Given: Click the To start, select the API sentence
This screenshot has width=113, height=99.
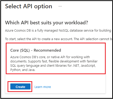Looking at the screenshot, I should pos(58,39).
